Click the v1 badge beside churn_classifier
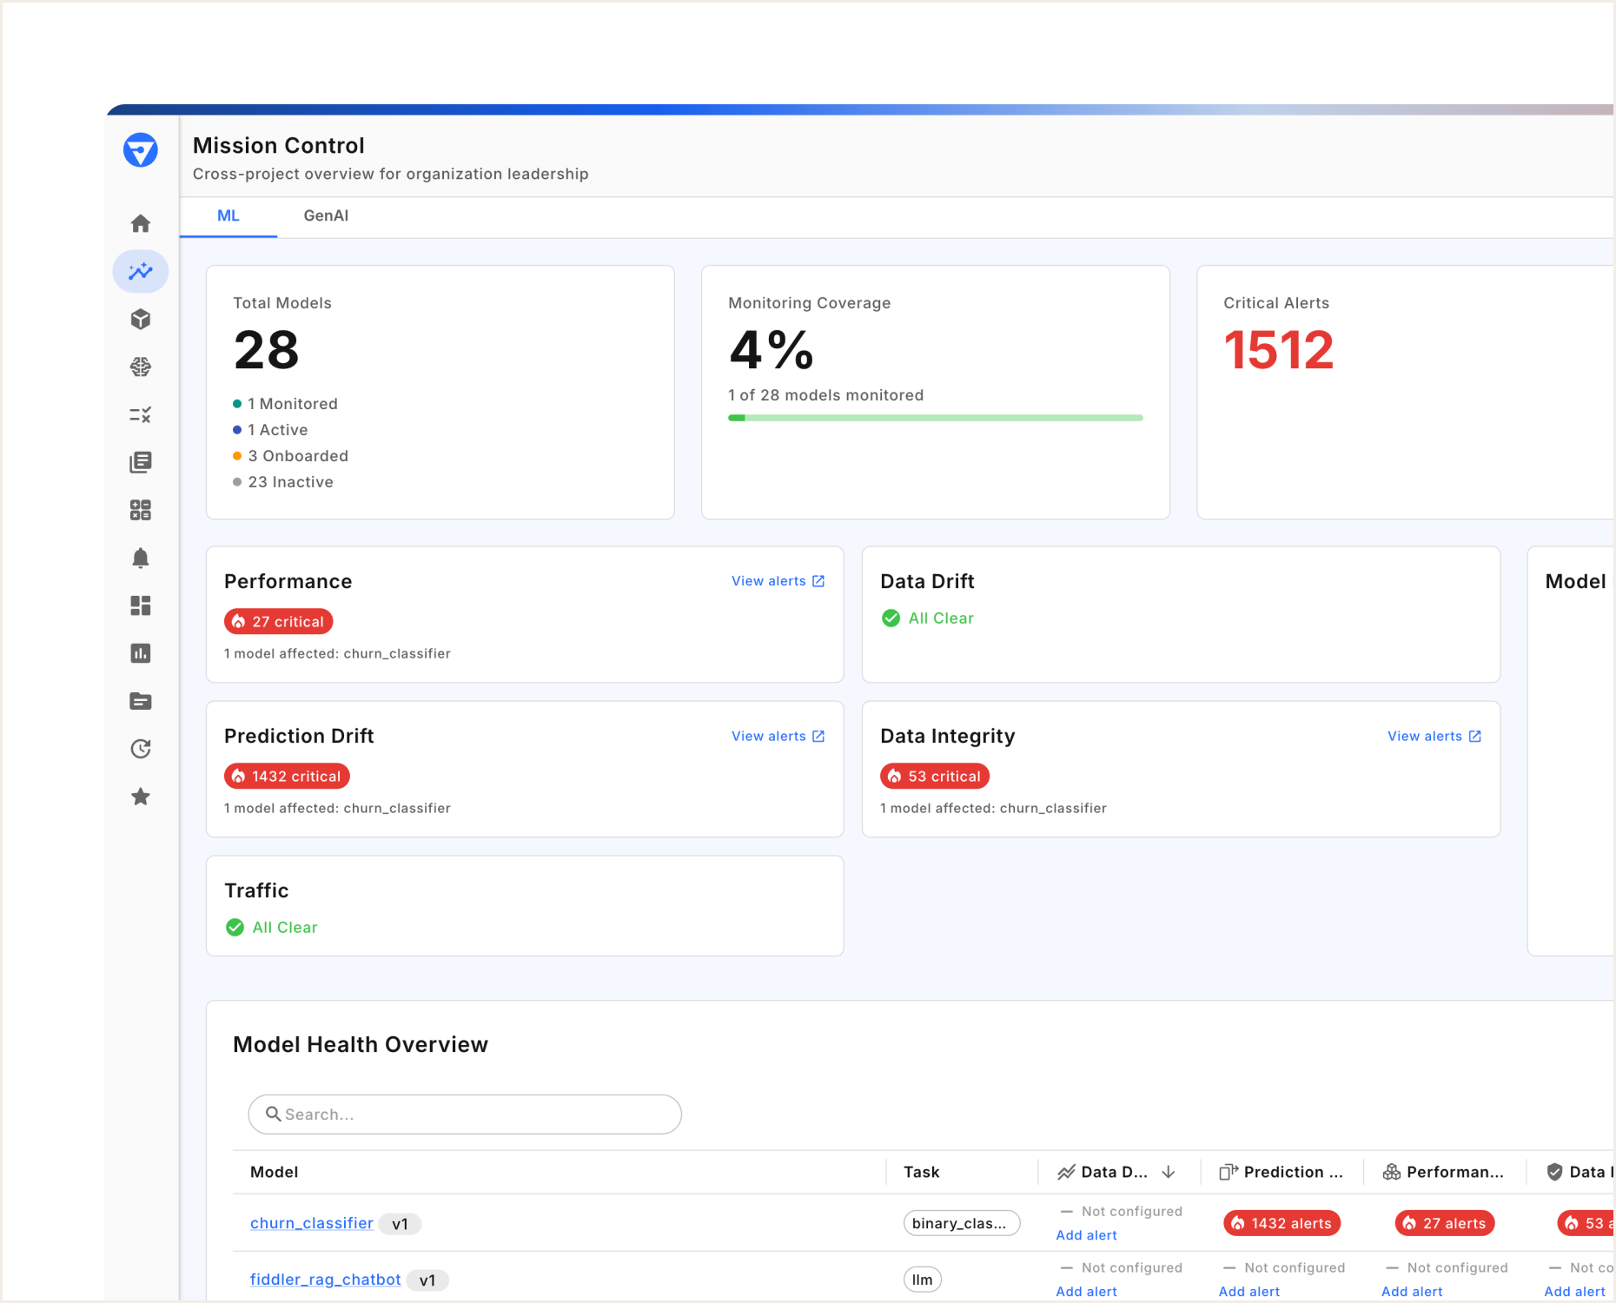Viewport: 1616px width, 1303px height. point(401,1224)
